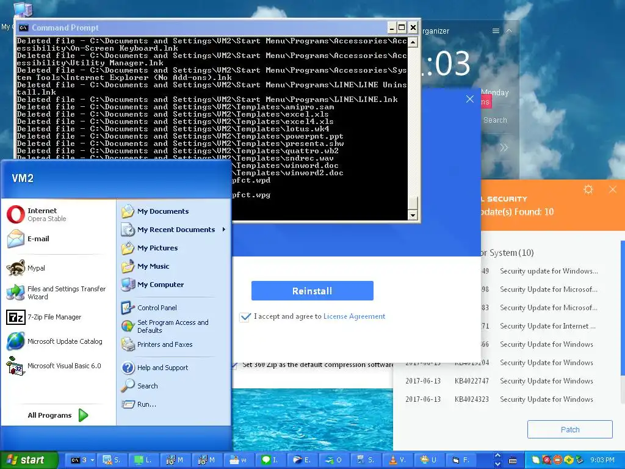Image resolution: width=625 pixels, height=469 pixels.
Task: Toggle Set 360 Zip as default checkbox
Action: 235,365
